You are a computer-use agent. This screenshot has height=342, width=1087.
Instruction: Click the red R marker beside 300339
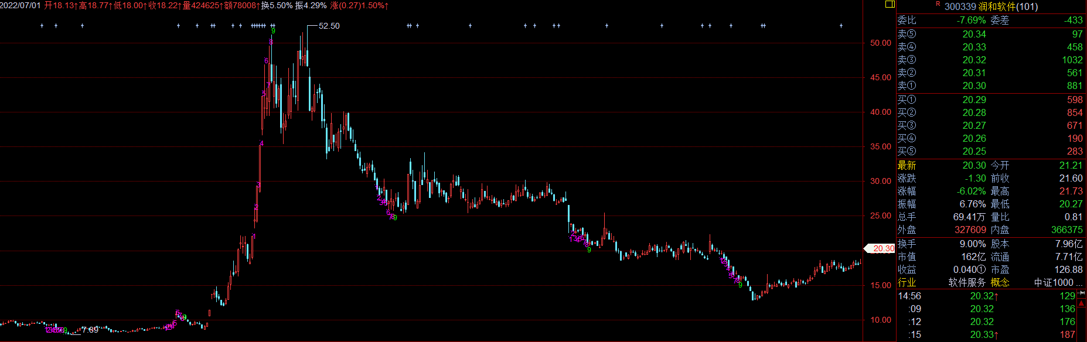coord(938,4)
